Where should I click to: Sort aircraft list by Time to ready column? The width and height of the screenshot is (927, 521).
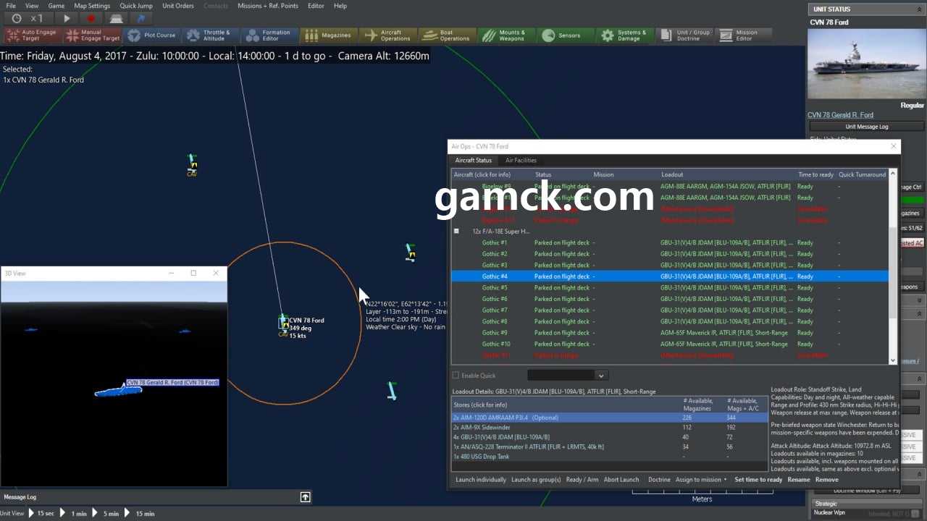[815, 174]
